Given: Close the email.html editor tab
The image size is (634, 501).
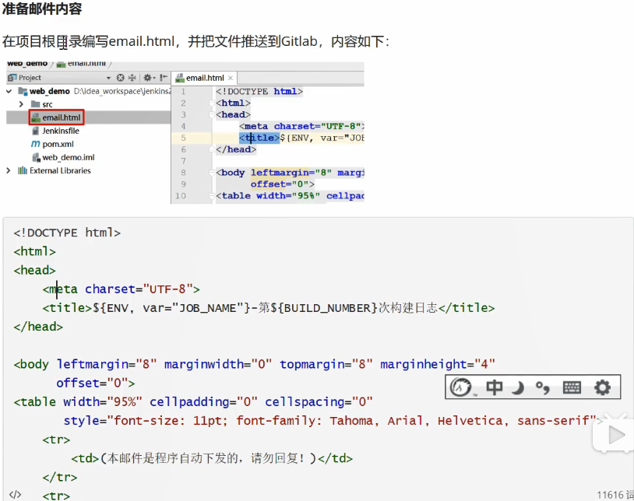Looking at the screenshot, I should click(231, 78).
